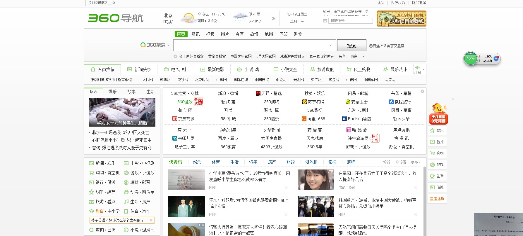Open the dropdown arrow beside sound toggle

click(x=423, y=69)
